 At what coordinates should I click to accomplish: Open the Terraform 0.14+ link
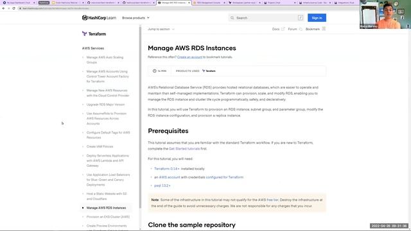point(167,169)
